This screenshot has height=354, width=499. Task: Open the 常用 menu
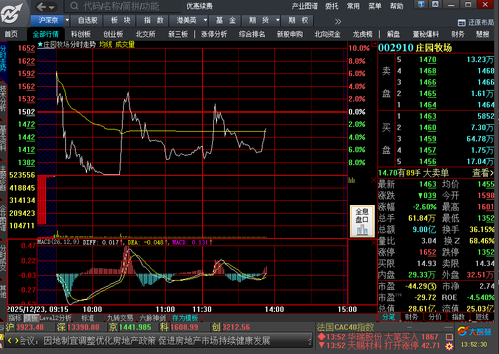pyautogui.click(x=353, y=6)
